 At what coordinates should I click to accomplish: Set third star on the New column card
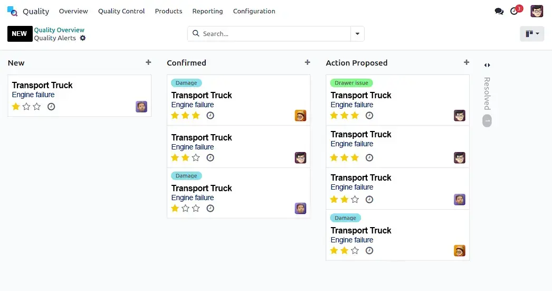37,107
